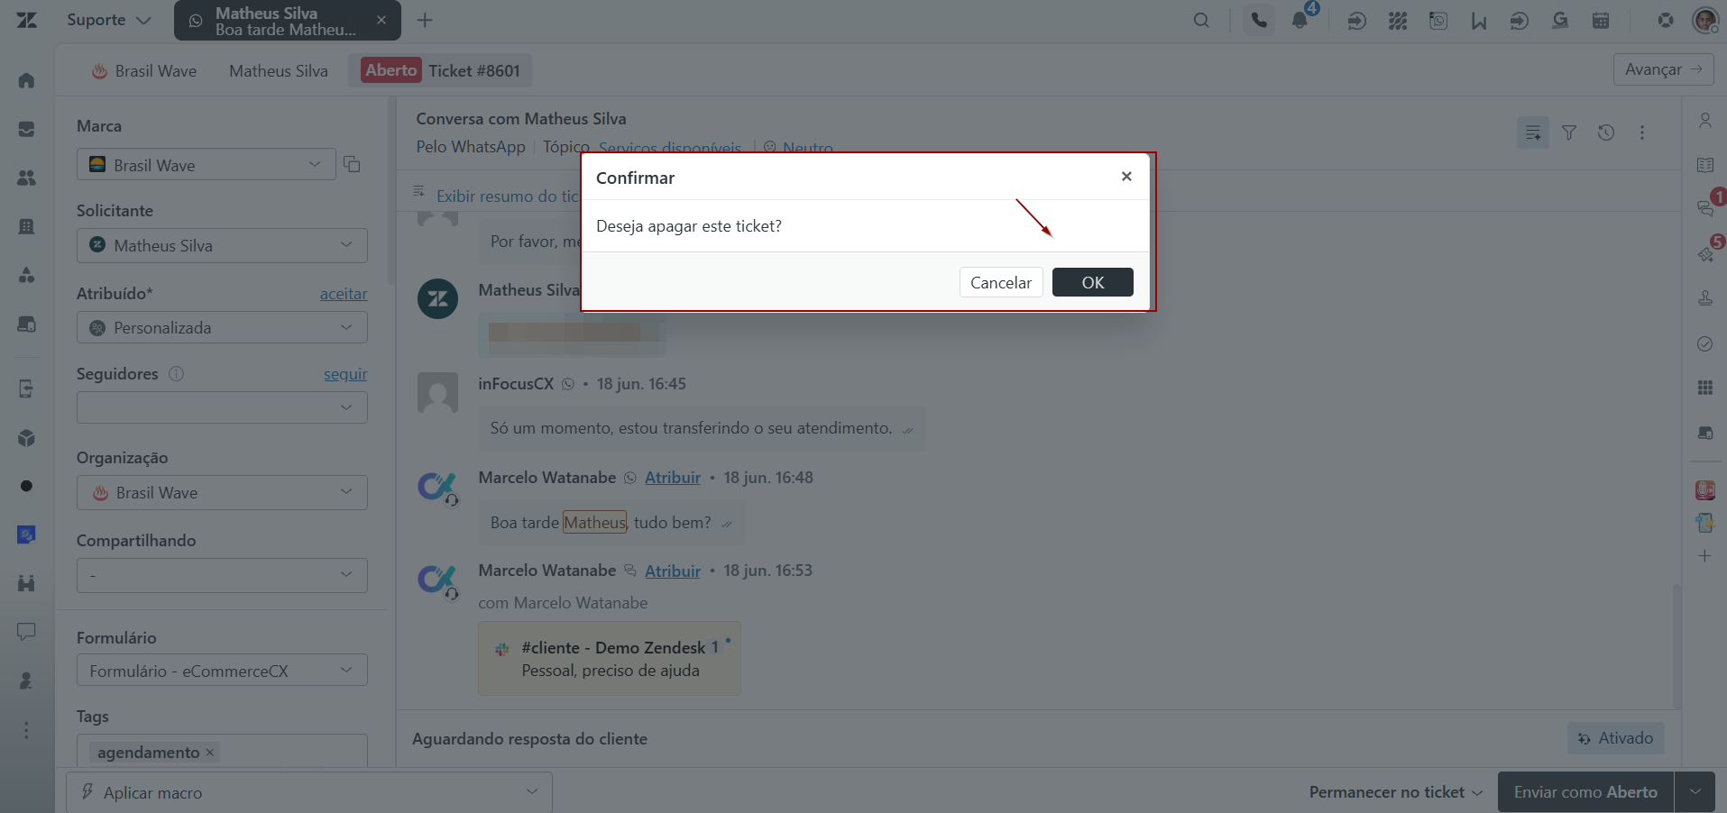Go to Home icon in left sidebar
The width and height of the screenshot is (1727, 813).
coord(26,80)
